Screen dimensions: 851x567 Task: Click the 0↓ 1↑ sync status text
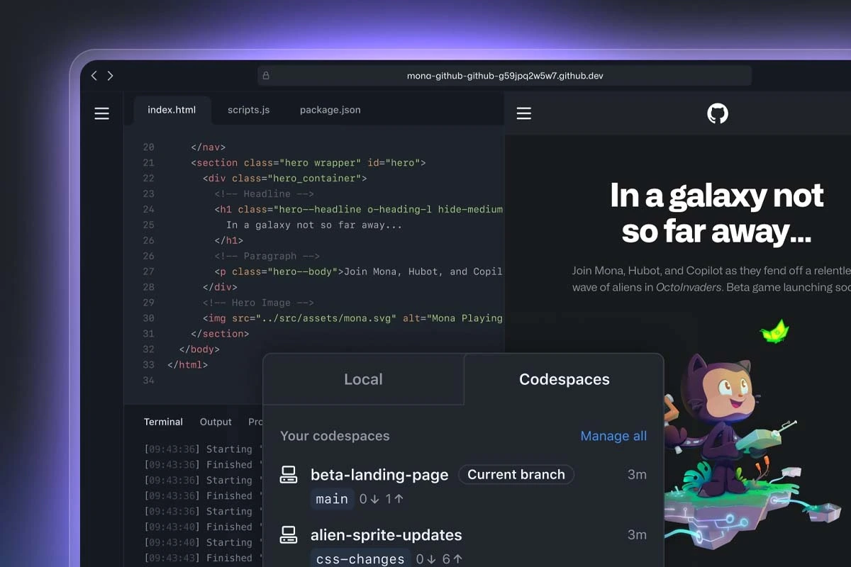[x=382, y=499]
